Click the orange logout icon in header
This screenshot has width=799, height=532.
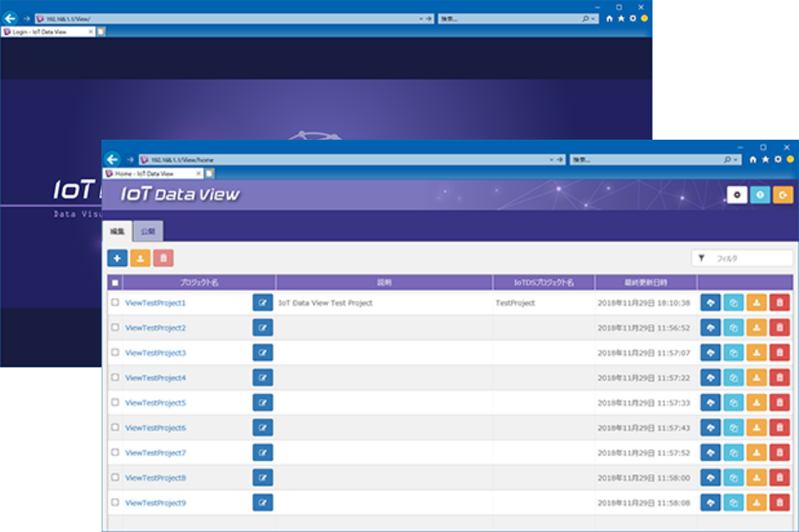point(782,195)
